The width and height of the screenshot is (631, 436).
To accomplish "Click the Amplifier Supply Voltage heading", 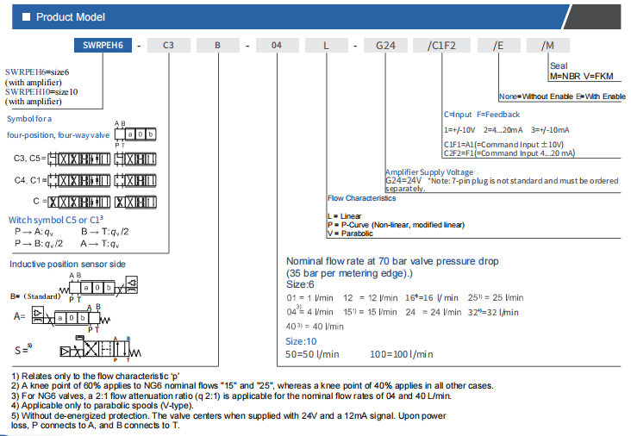I will pos(428,172).
